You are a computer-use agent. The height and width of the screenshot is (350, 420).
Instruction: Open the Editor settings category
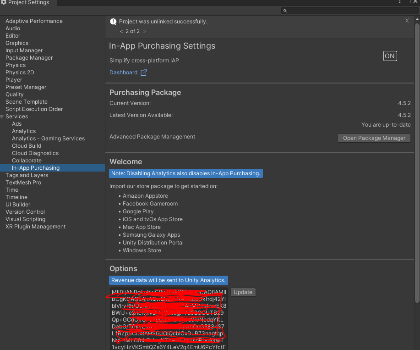point(13,36)
